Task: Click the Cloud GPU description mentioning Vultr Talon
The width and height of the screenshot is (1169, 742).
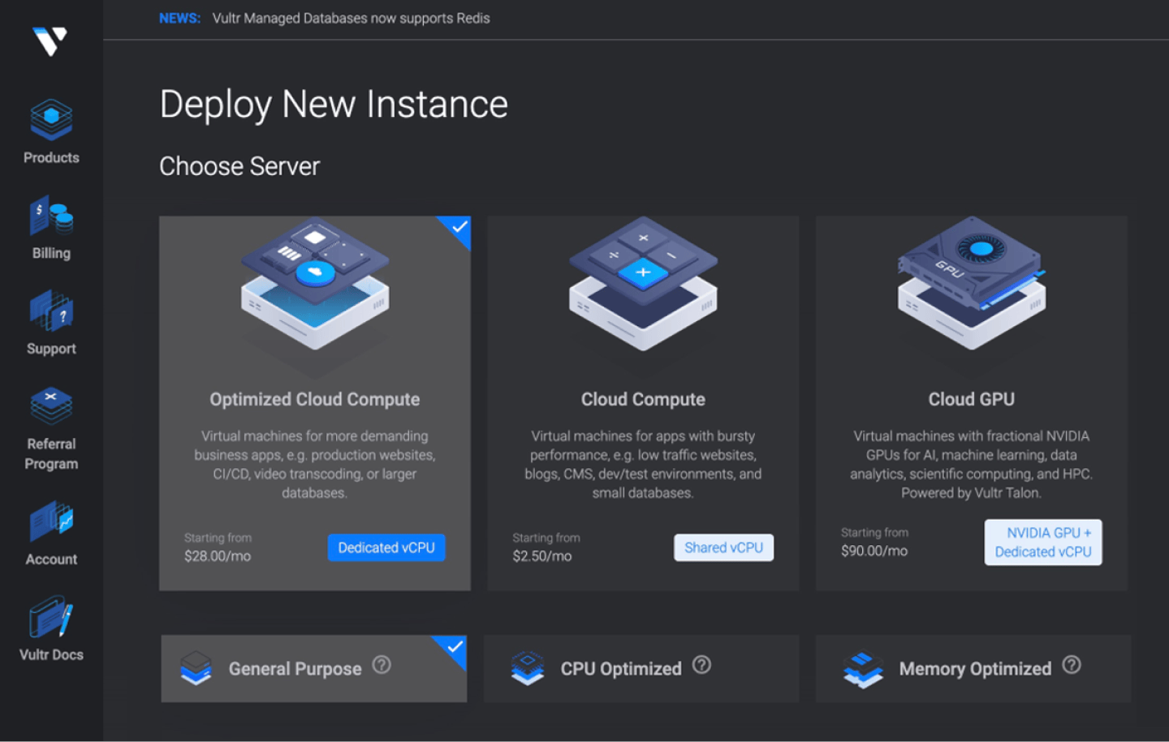Action: (x=971, y=465)
